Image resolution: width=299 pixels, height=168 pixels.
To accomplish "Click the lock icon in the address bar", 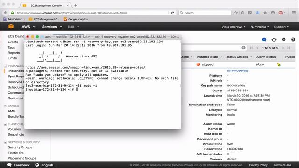I will (13, 13).
